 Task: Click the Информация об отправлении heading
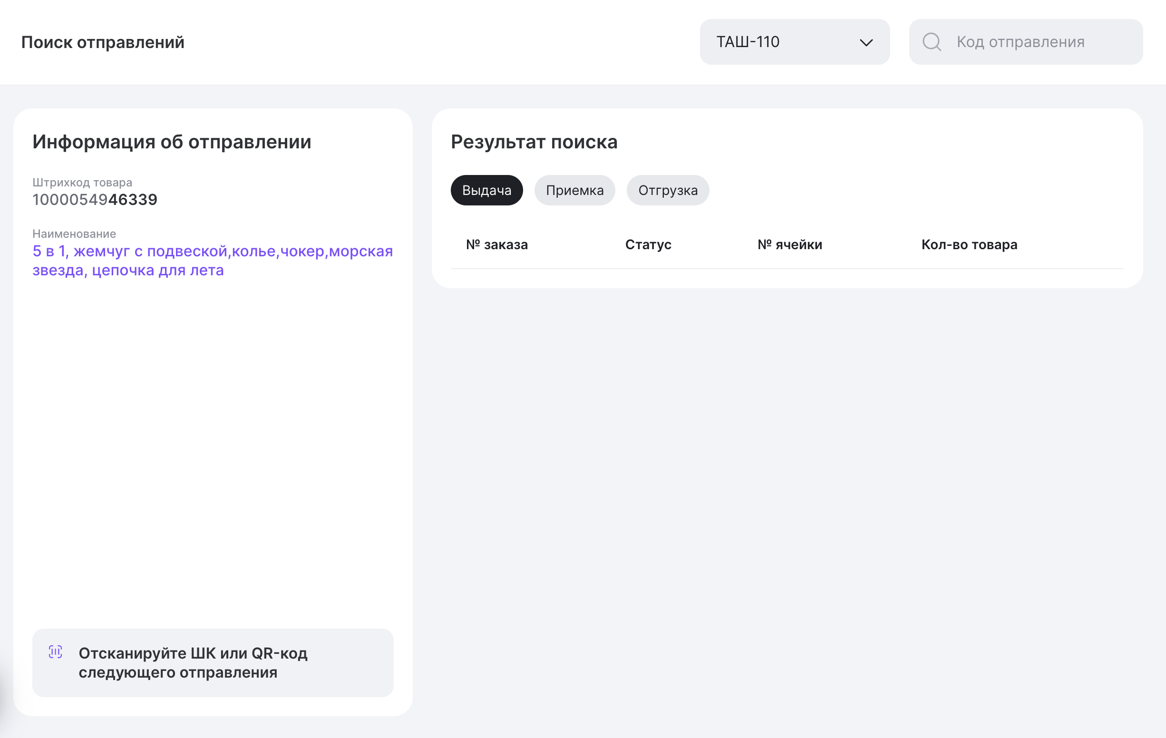pyautogui.click(x=171, y=142)
